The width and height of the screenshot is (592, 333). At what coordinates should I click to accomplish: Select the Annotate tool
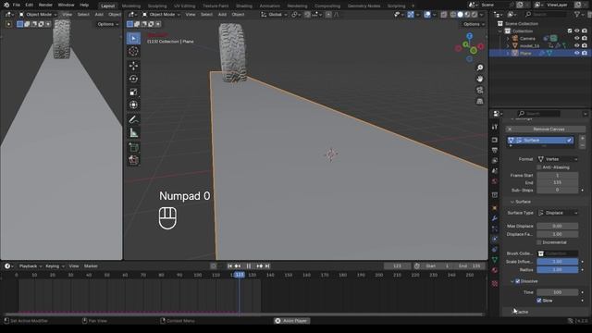click(133, 119)
